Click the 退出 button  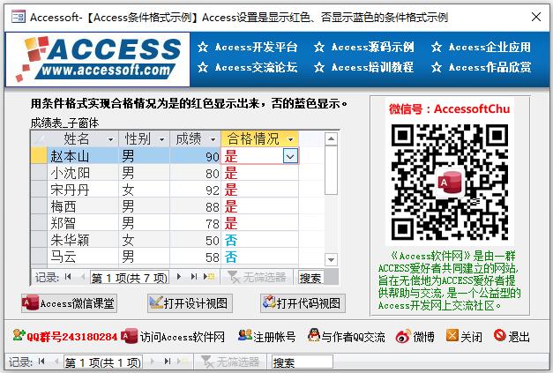tap(512, 337)
